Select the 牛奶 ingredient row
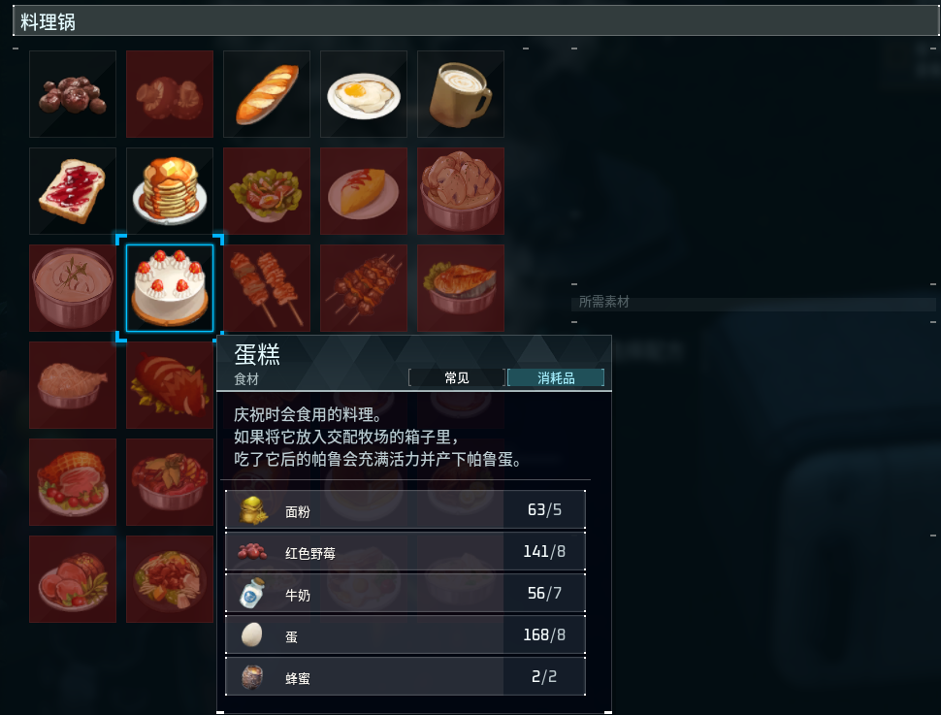This screenshot has width=941, height=715. 406,593
